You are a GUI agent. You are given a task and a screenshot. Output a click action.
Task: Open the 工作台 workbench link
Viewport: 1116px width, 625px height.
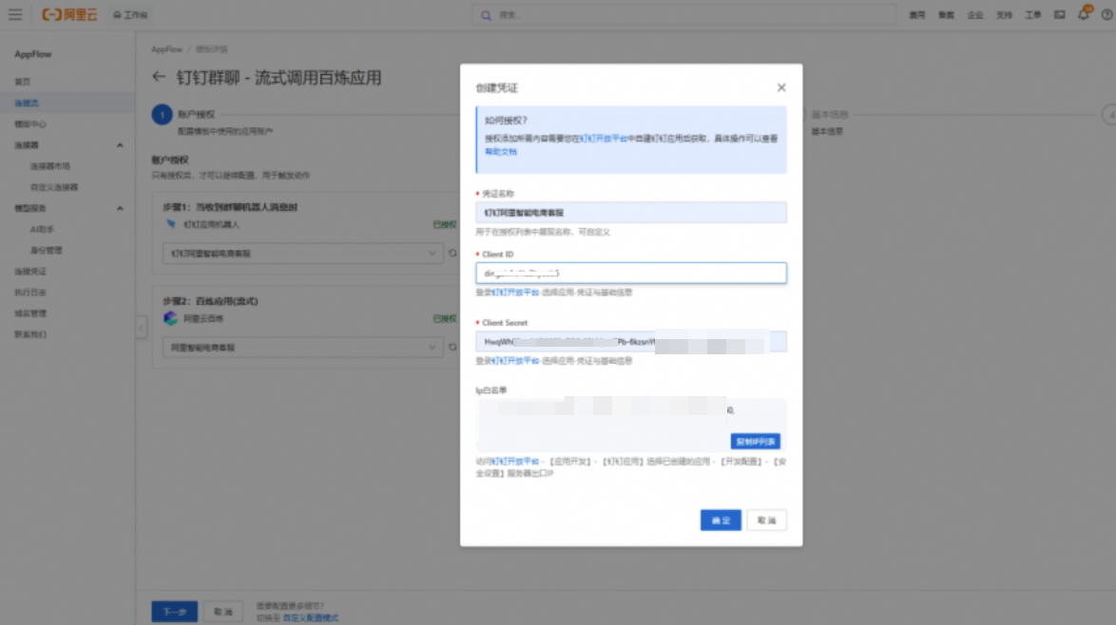[x=130, y=14]
